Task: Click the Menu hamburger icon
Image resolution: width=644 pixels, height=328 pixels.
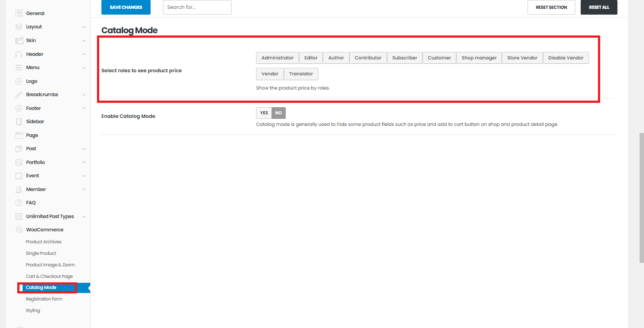Action: 19,67
